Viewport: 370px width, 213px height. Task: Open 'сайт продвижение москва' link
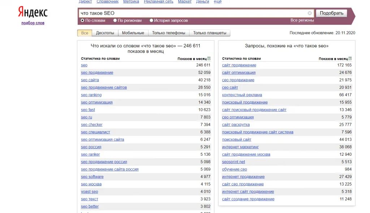point(246,154)
